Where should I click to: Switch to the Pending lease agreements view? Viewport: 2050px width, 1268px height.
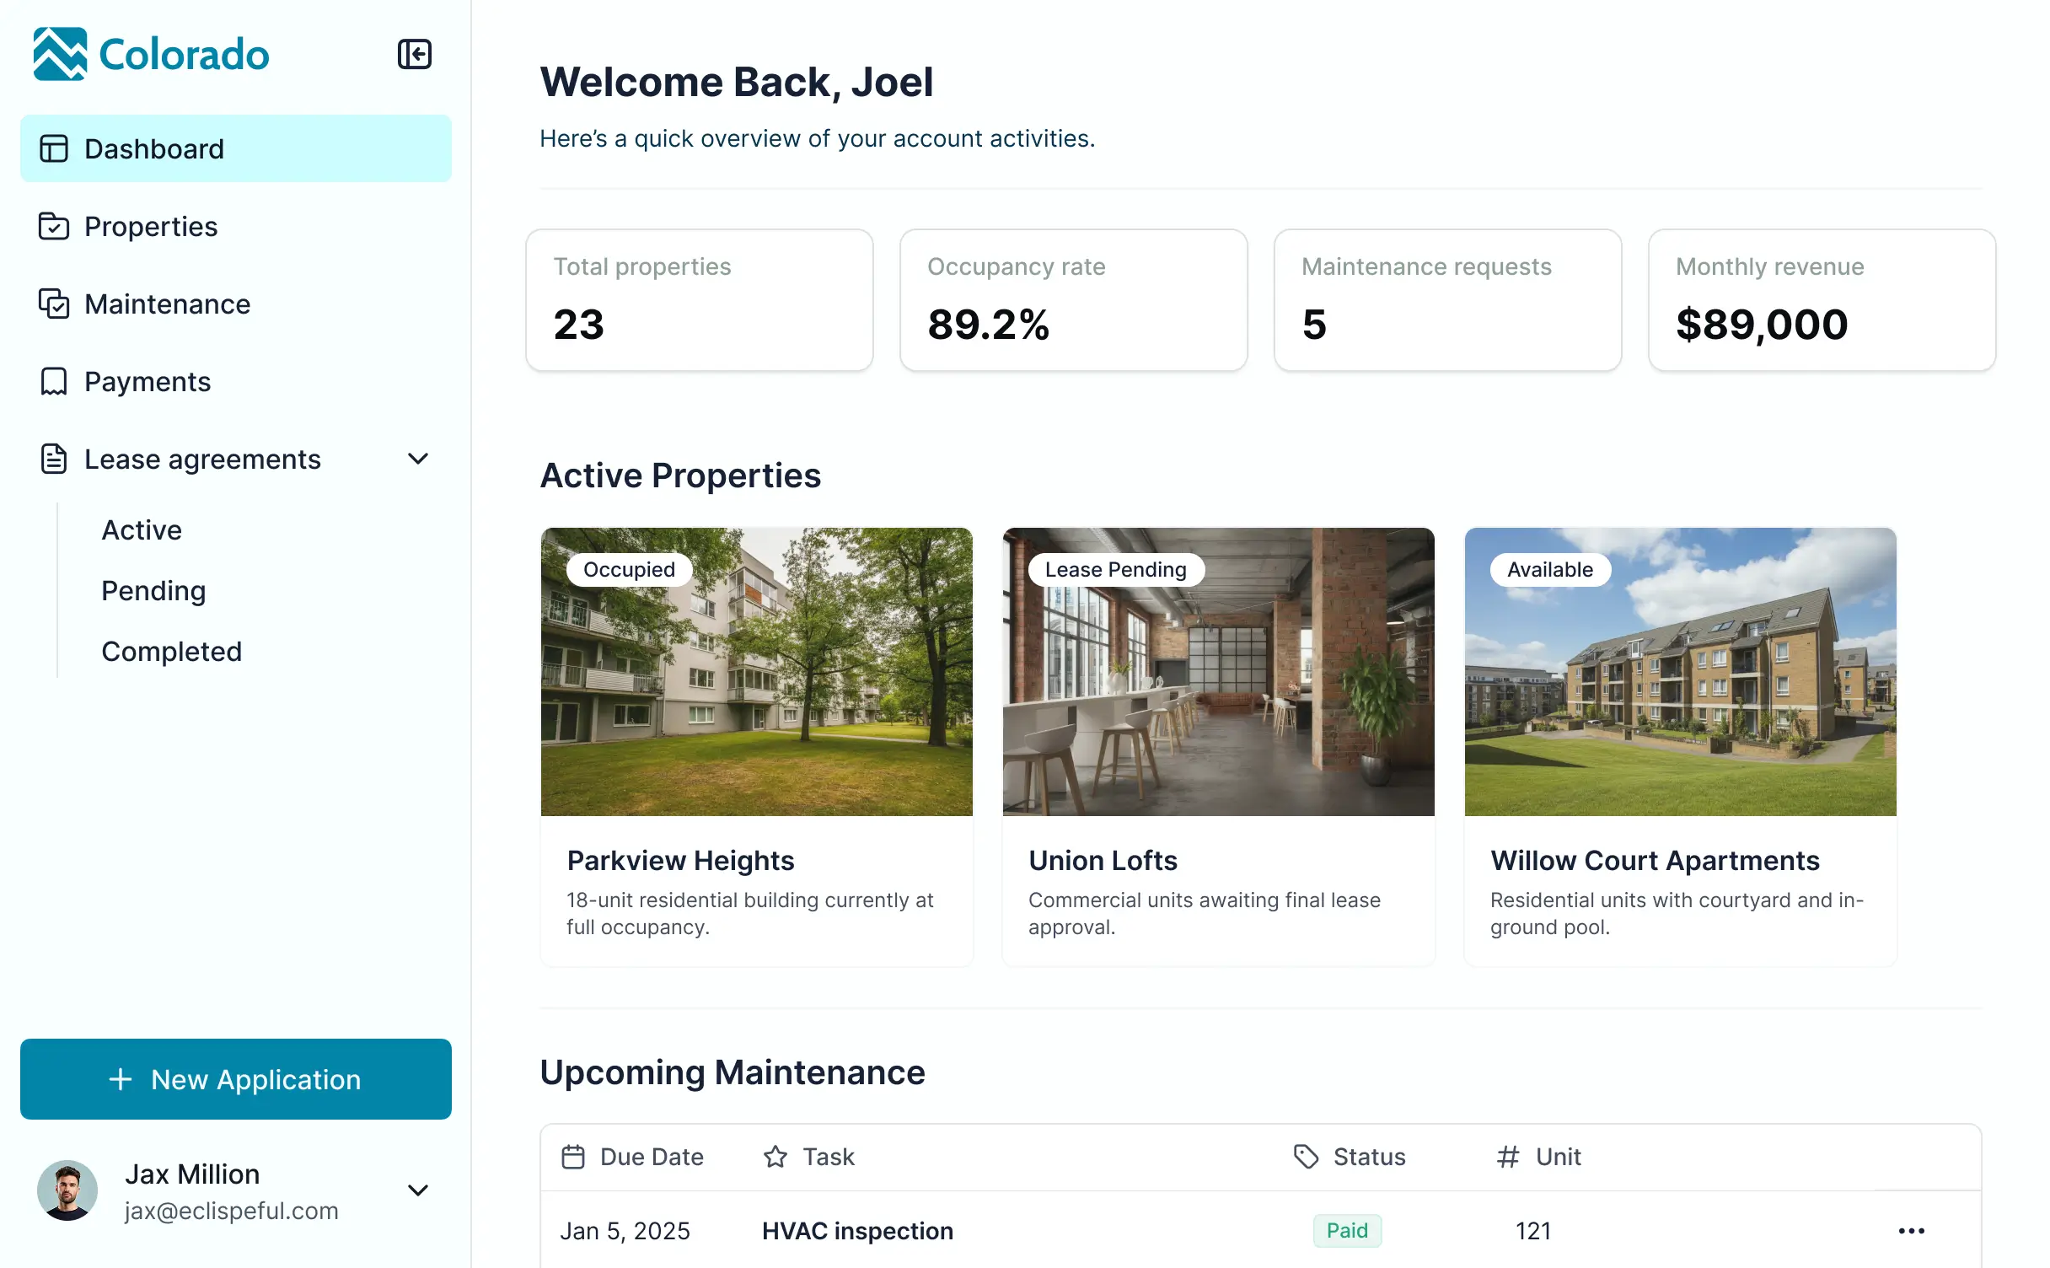coord(153,590)
